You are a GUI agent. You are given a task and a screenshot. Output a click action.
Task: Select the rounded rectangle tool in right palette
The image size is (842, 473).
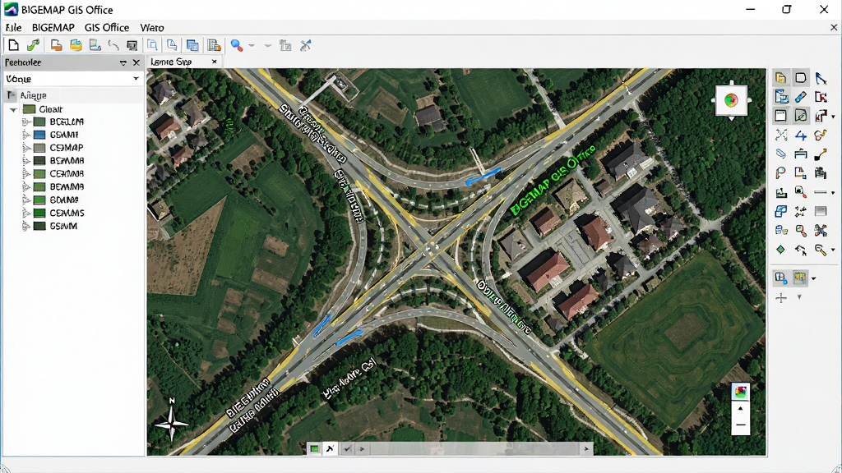801,78
